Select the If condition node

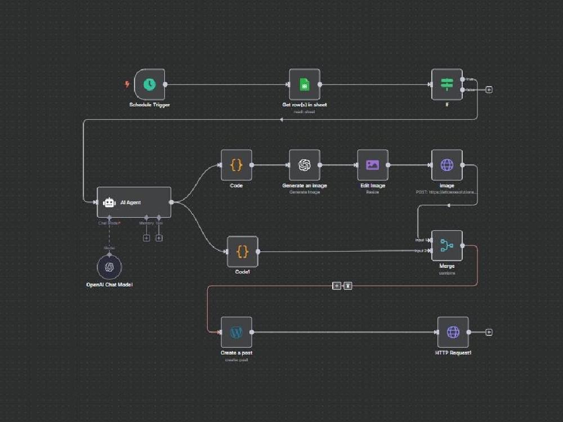[x=446, y=84]
